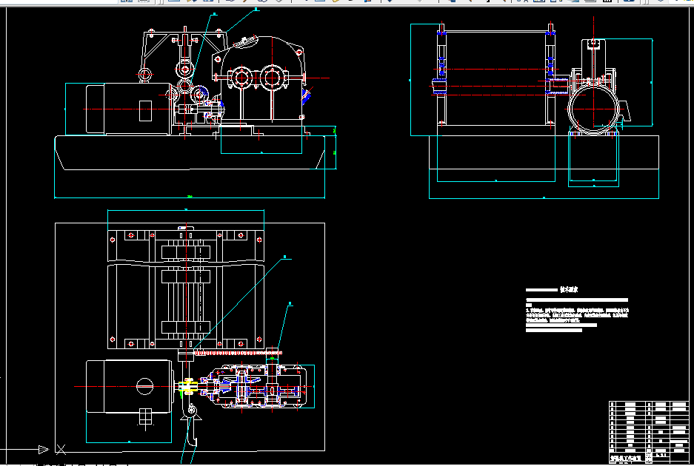Select the motor body in front elevation view
The width and height of the screenshot is (694, 466).
point(128,109)
